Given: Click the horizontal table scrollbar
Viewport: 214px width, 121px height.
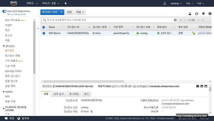Looking at the screenshot, I should (x=84, y=81).
